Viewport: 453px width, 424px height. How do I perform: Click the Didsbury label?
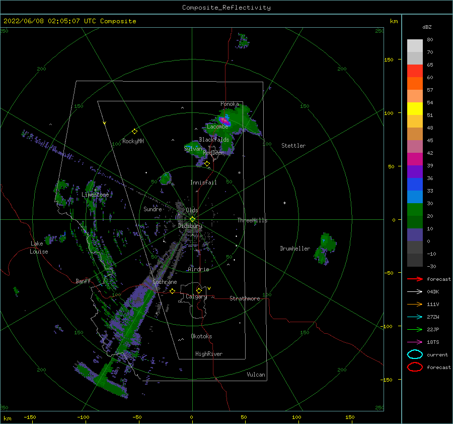coord(190,226)
